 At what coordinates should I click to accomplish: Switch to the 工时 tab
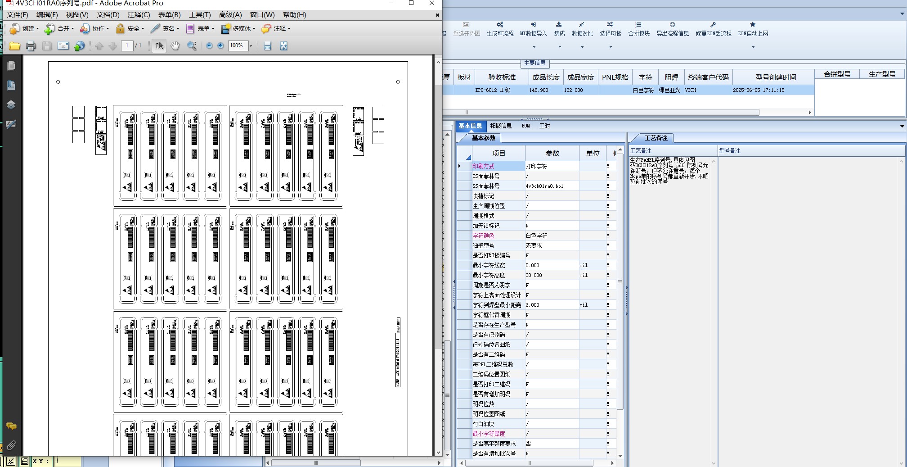coord(544,126)
